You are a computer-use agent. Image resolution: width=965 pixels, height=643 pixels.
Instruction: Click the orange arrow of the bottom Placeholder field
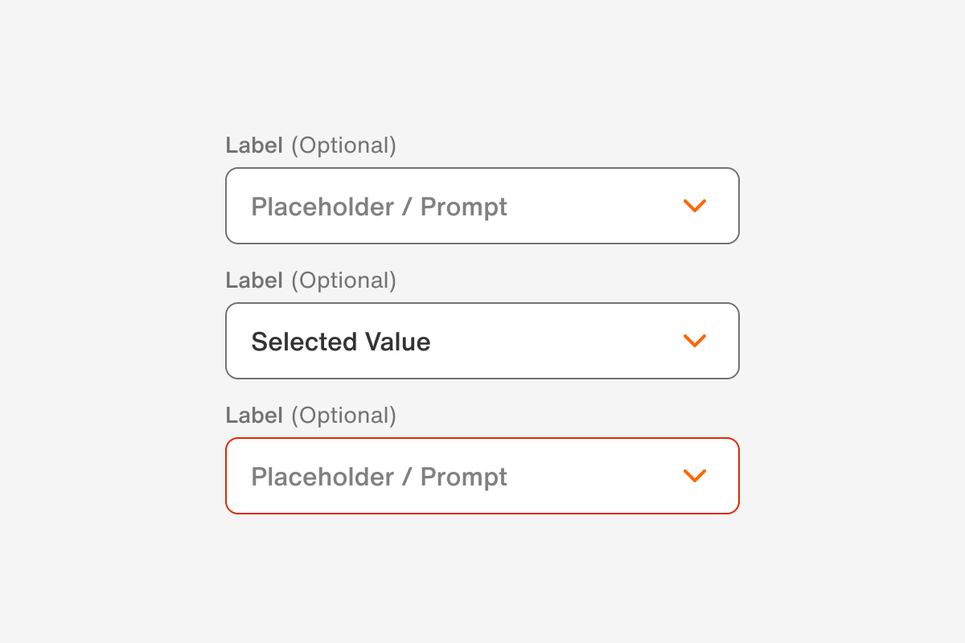coord(695,476)
